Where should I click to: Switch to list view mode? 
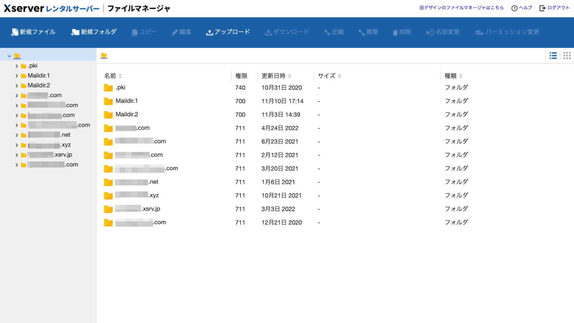click(553, 55)
